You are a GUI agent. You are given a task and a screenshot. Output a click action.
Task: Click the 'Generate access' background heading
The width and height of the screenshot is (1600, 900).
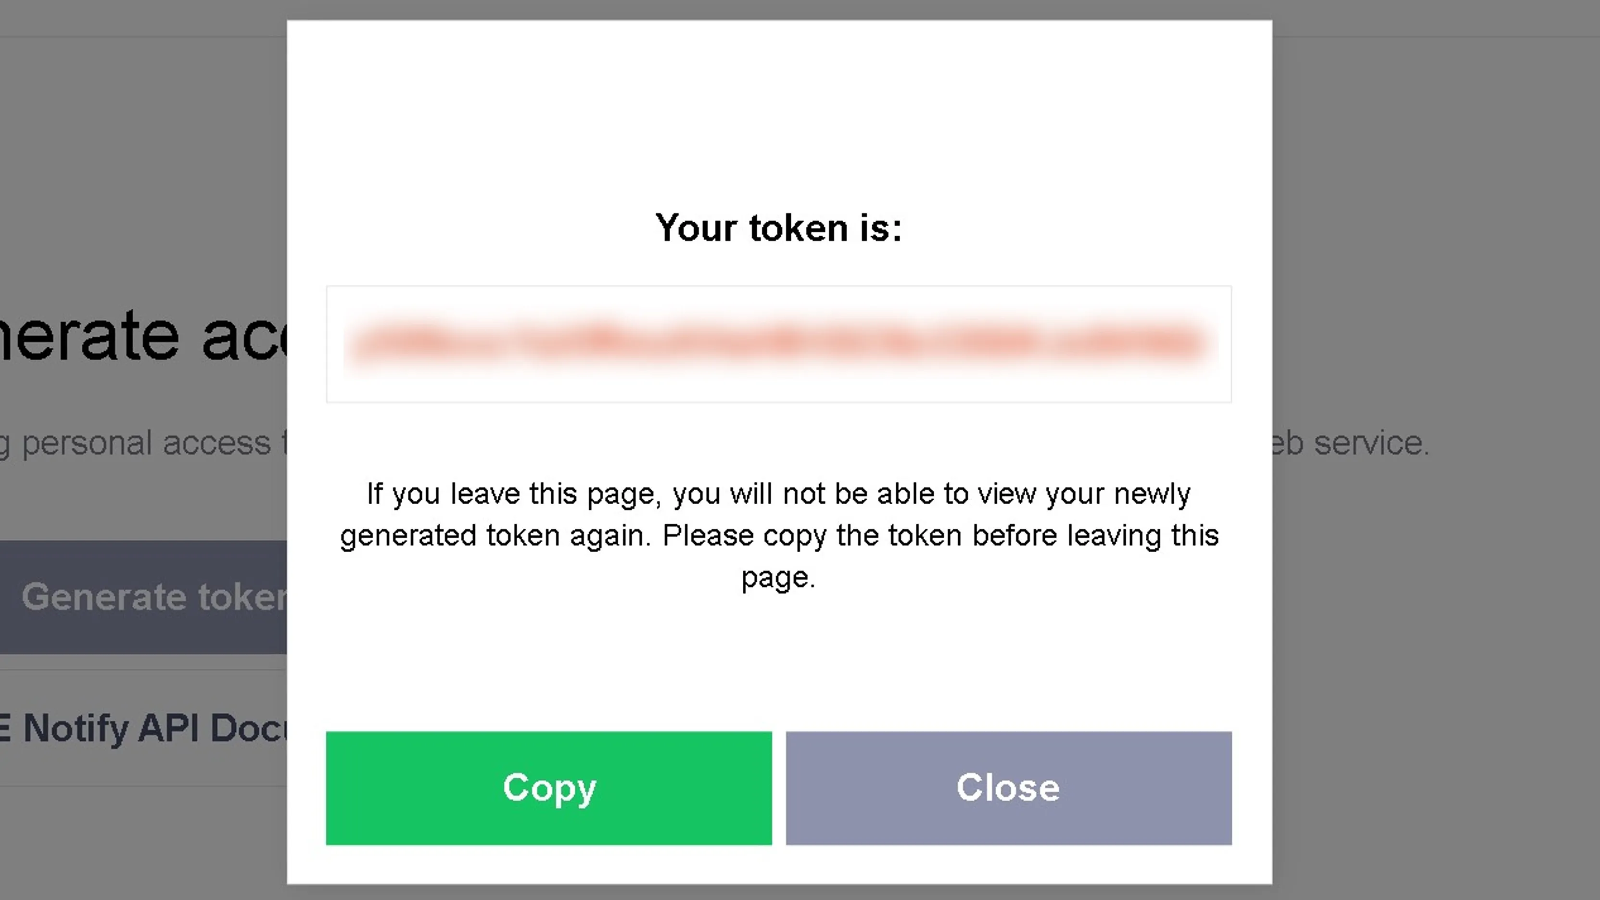tap(143, 336)
